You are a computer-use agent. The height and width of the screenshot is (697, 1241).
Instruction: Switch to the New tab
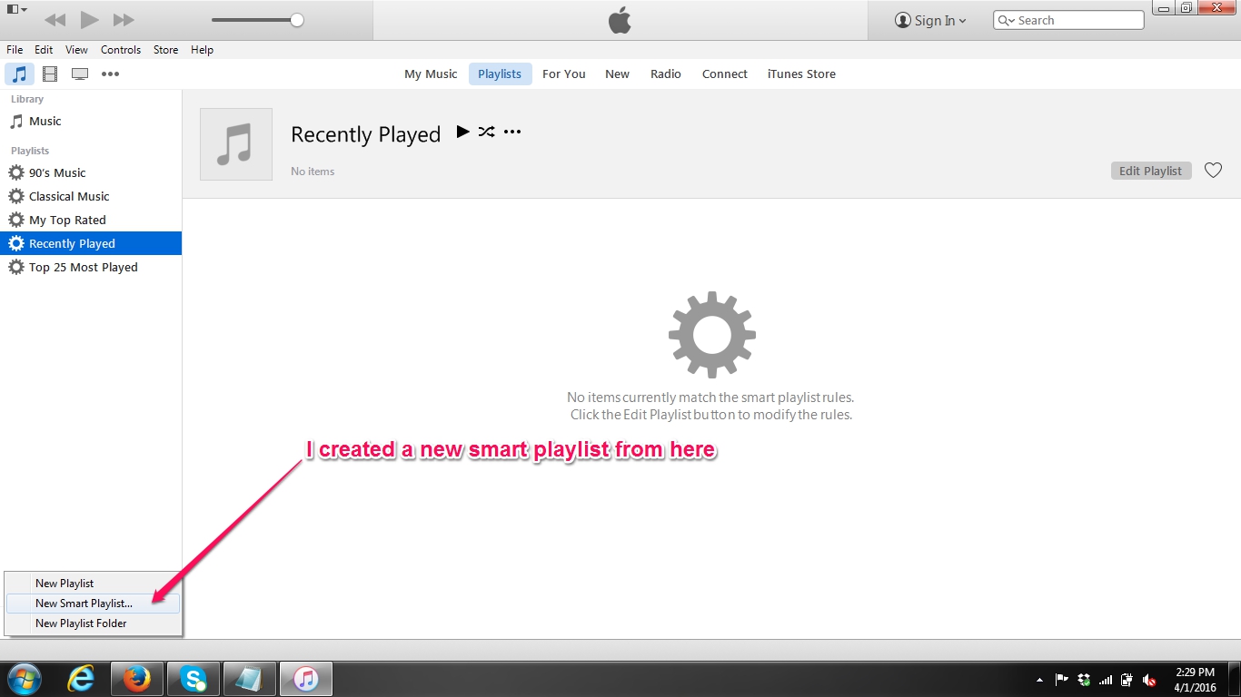tap(617, 74)
